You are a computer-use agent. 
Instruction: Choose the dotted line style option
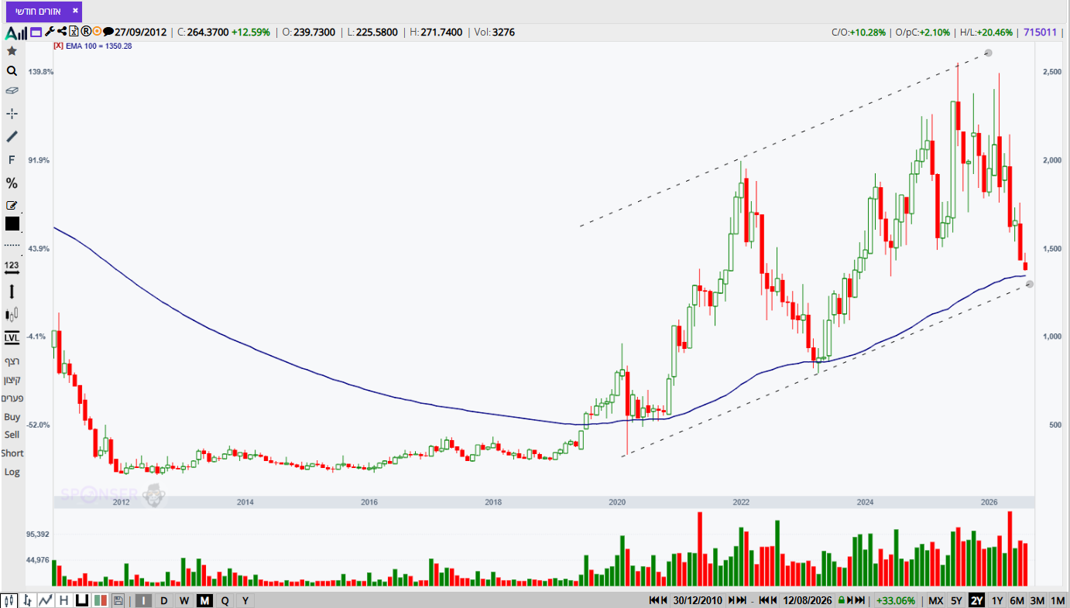(12, 245)
